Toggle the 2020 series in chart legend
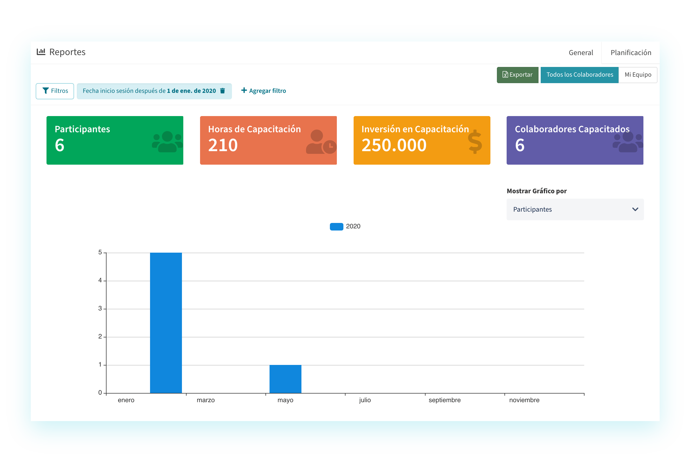 point(337,226)
